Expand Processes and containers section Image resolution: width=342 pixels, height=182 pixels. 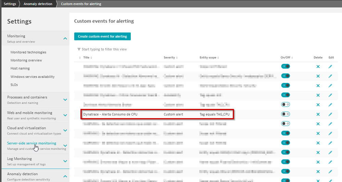(x=65, y=100)
